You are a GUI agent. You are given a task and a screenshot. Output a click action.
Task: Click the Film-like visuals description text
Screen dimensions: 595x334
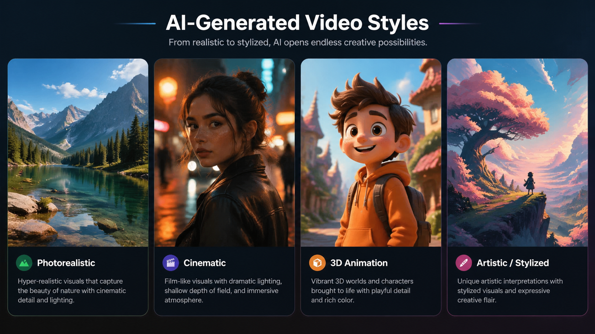223,291
